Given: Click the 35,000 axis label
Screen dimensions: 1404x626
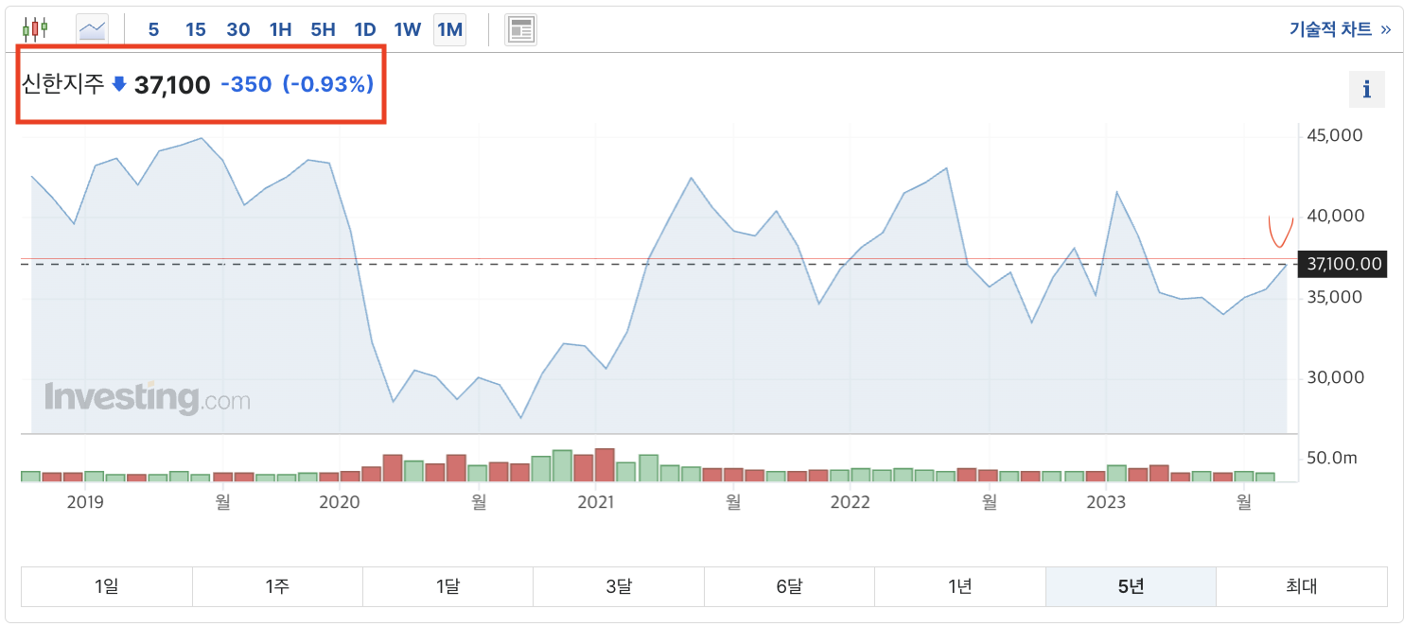Looking at the screenshot, I should [1333, 297].
